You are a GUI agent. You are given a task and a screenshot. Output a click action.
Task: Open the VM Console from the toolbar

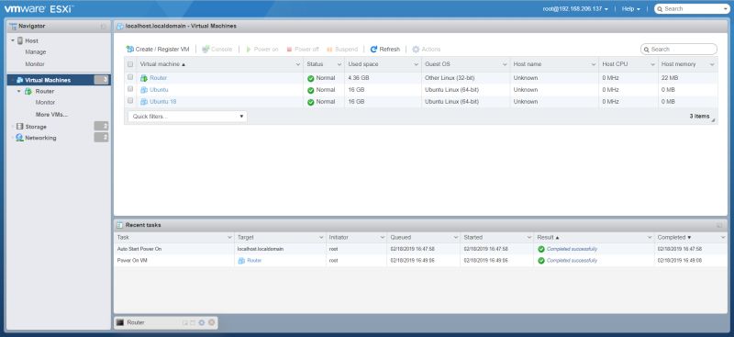(217, 50)
